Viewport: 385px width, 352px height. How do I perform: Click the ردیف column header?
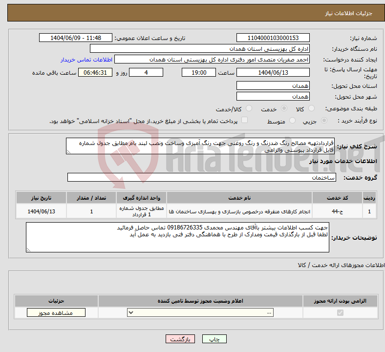click(x=369, y=198)
